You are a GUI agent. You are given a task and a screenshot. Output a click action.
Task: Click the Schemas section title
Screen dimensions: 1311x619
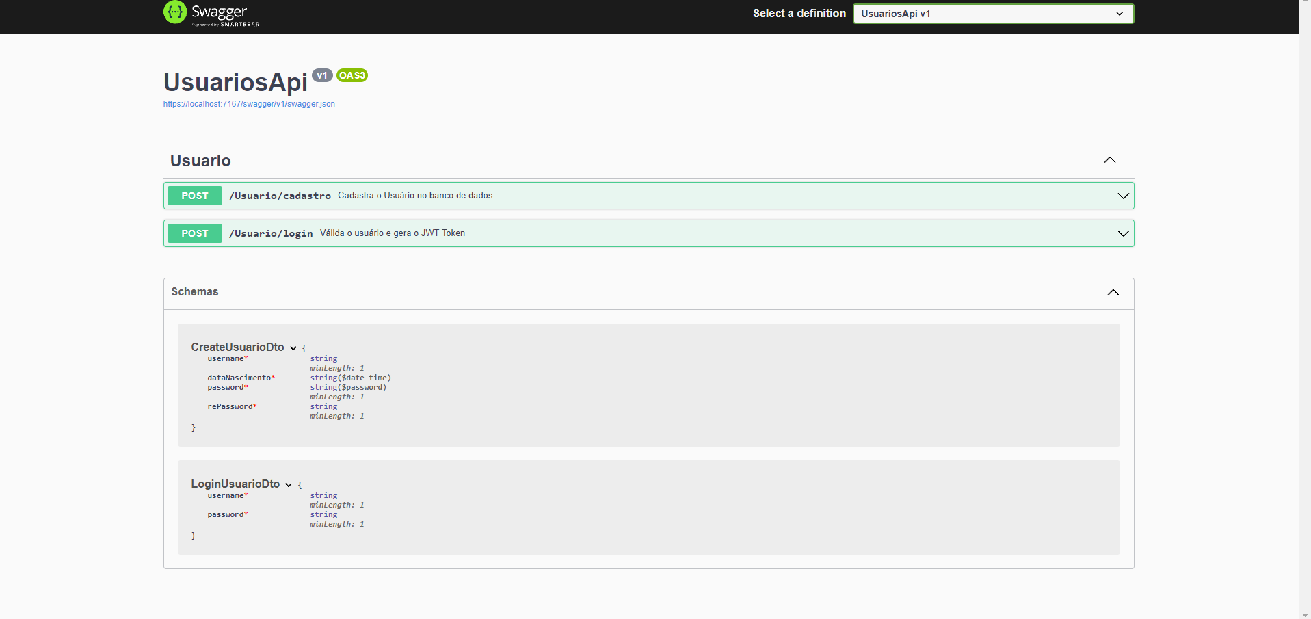(195, 292)
